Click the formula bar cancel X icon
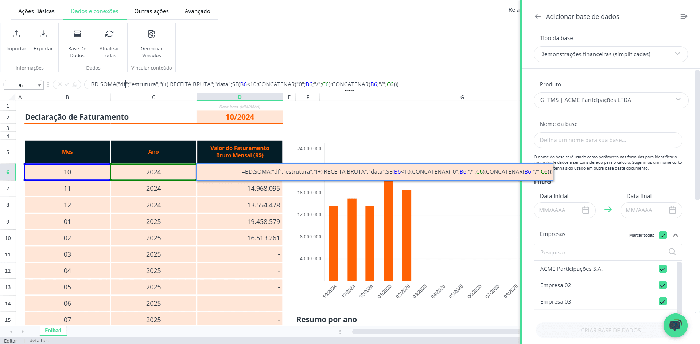Viewport: 700px width, 344px height. tap(60, 84)
